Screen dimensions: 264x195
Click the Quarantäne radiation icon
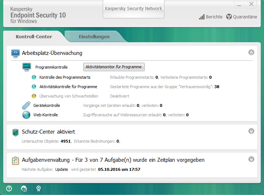[229, 17]
